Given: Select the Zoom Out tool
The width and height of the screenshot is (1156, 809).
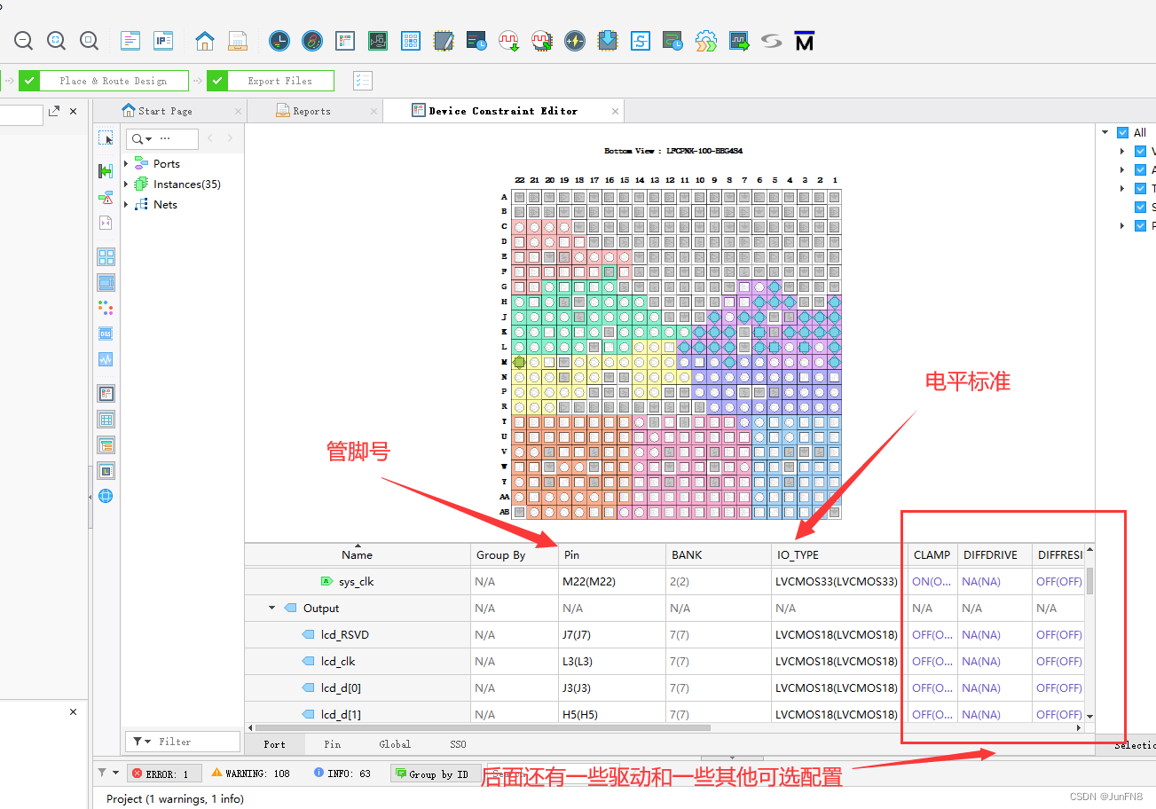Looking at the screenshot, I should [x=23, y=40].
